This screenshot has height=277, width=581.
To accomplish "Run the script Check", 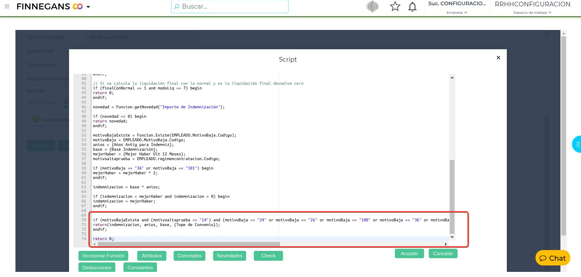I will tap(268, 256).
